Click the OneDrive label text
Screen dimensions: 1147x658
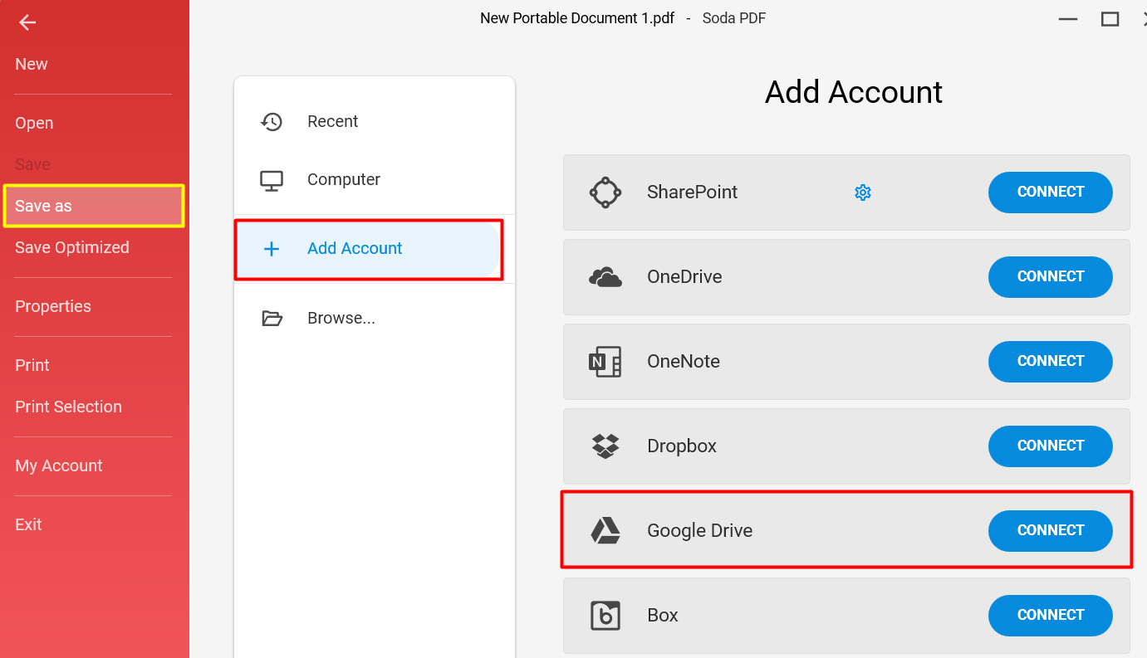coord(684,276)
